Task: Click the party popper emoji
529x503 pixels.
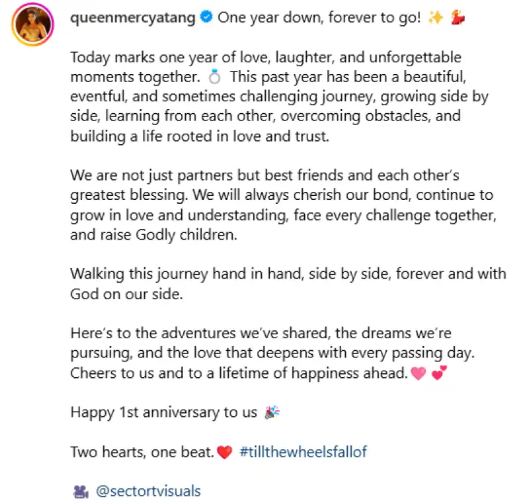Action: pos(272,413)
